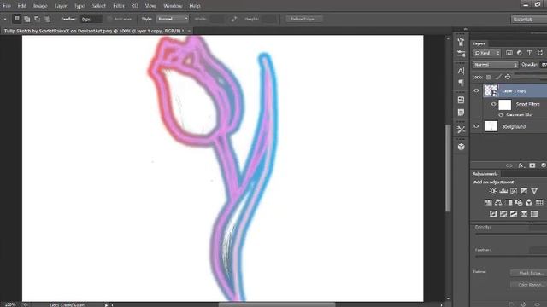Switch to Layers panel tab

tap(479, 43)
